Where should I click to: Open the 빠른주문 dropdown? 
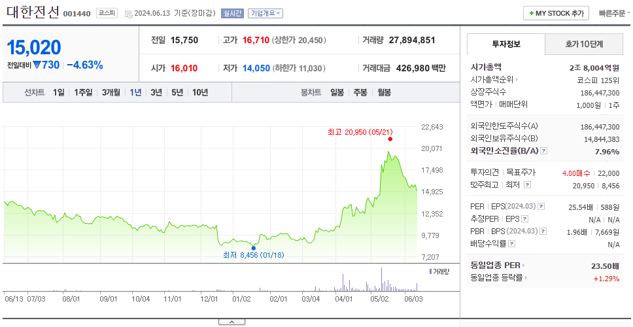[615, 13]
